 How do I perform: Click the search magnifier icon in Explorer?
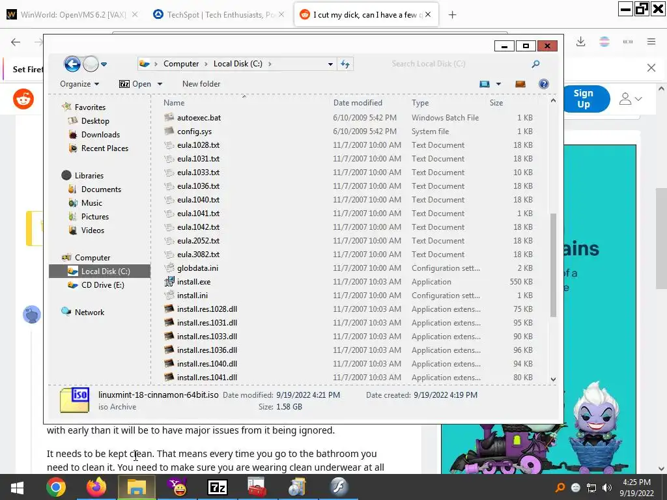535,64
